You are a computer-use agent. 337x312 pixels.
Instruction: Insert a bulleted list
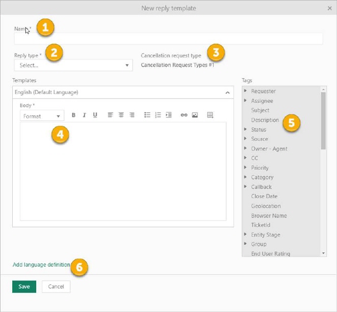click(147, 115)
